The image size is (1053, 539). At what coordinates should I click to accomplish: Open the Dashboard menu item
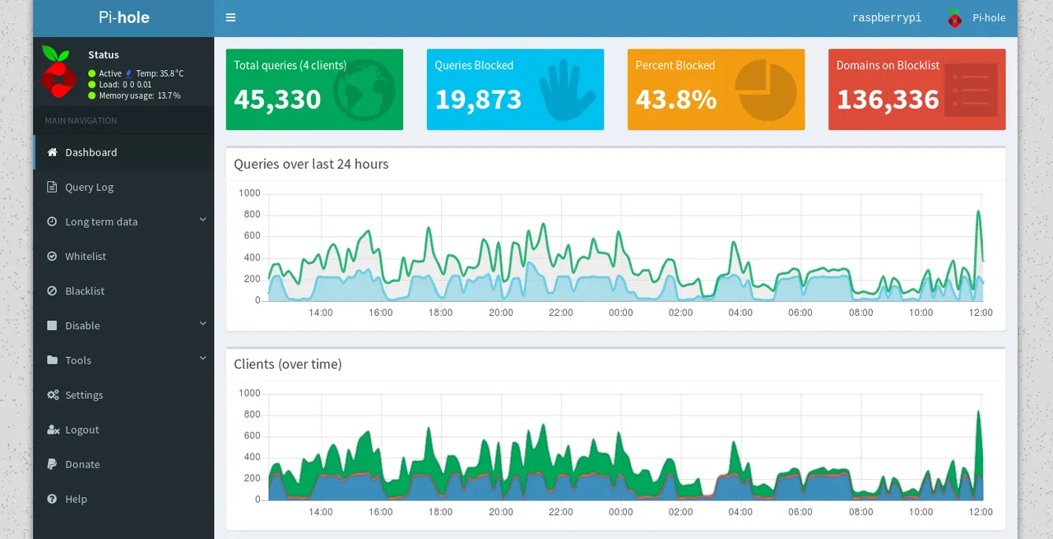pyautogui.click(x=123, y=152)
